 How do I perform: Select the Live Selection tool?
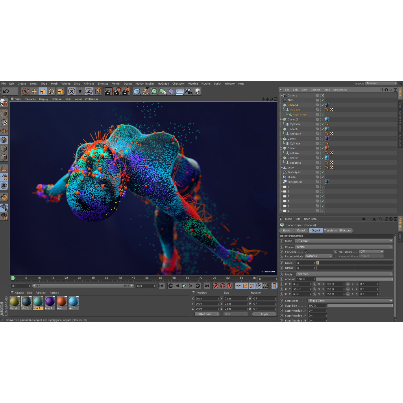tap(25, 91)
